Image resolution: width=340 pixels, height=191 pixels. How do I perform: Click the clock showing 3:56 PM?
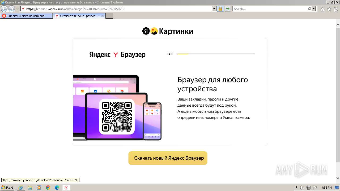tap(326, 188)
